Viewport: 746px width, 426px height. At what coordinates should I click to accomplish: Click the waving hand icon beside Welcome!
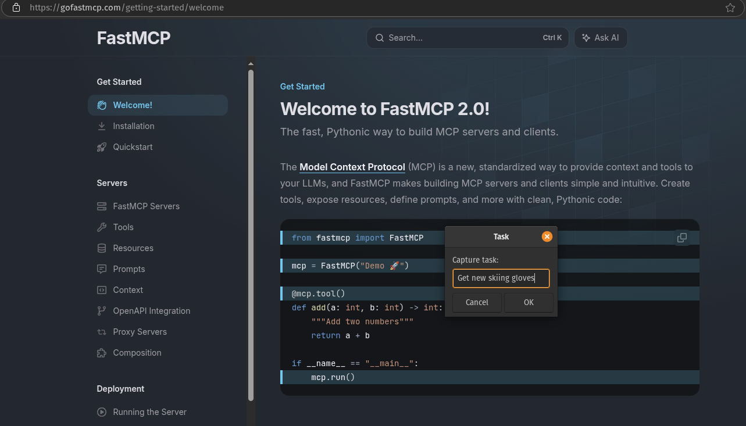coord(102,105)
